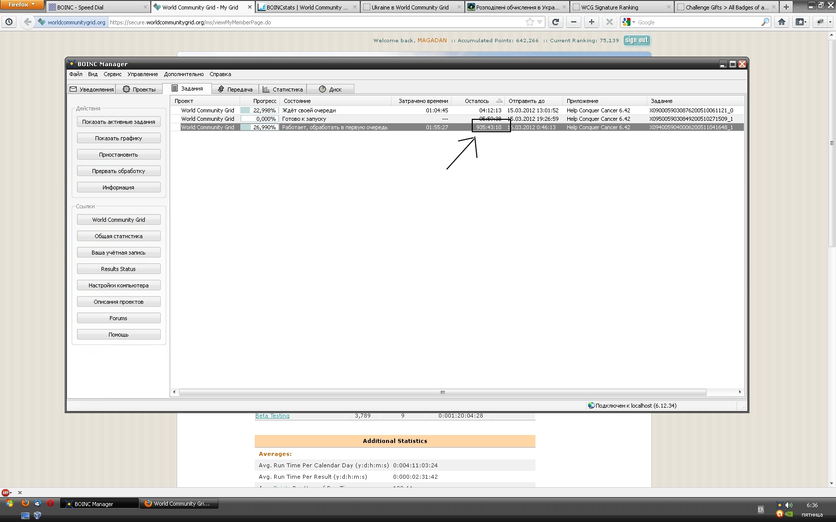Sort tasks by Прогресс column header
Screen dimensions: 836x522
[259, 101]
